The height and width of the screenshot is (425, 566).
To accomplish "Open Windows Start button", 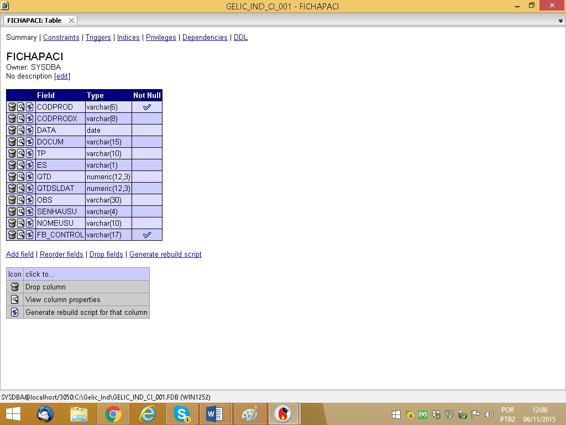I will (13, 414).
